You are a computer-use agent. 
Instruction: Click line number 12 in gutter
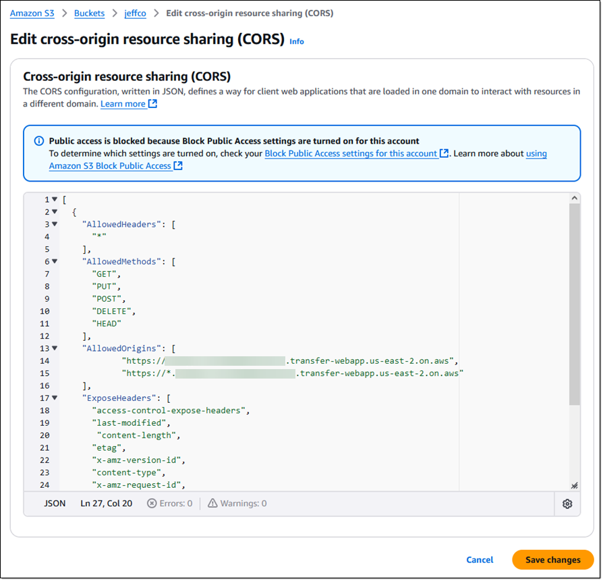coord(45,336)
